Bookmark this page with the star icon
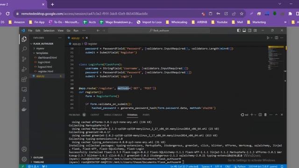 242,14
